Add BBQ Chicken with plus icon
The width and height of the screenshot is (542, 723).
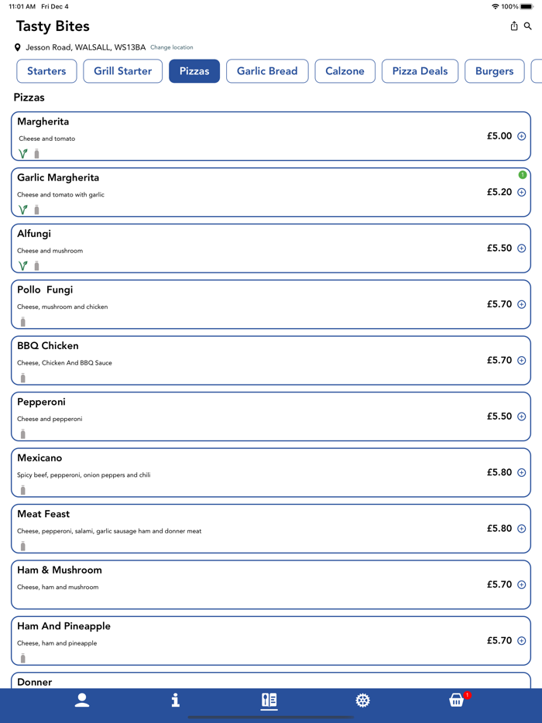click(x=521, y=361)
